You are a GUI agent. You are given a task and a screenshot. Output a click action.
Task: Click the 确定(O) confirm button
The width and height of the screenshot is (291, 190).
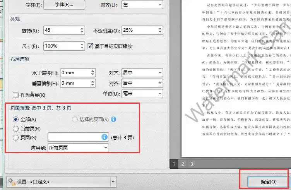click(268, 181)
